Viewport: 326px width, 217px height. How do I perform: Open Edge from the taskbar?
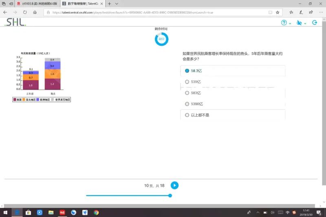point(17,213)
